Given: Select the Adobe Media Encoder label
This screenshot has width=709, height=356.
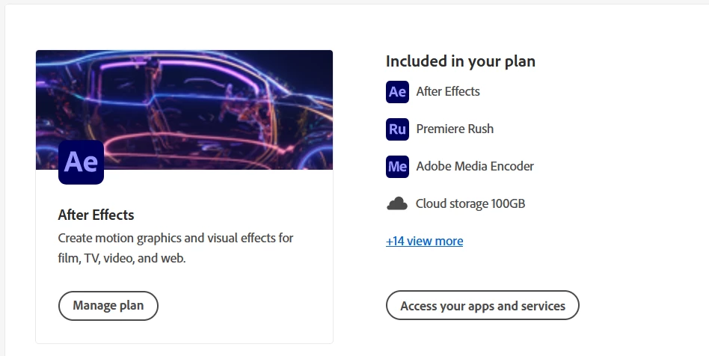Looking at the screenshot, I should point(475,166).
